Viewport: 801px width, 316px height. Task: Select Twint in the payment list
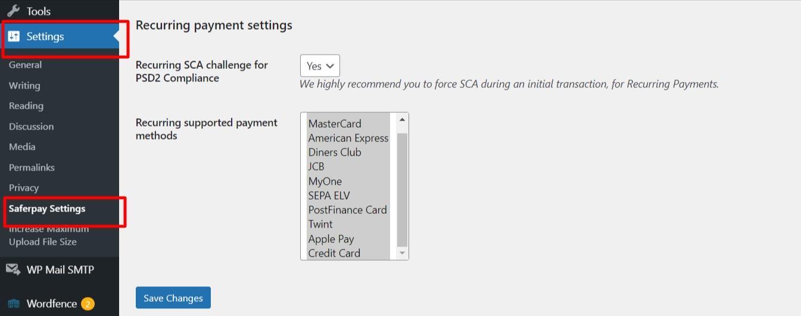[320, 224]
